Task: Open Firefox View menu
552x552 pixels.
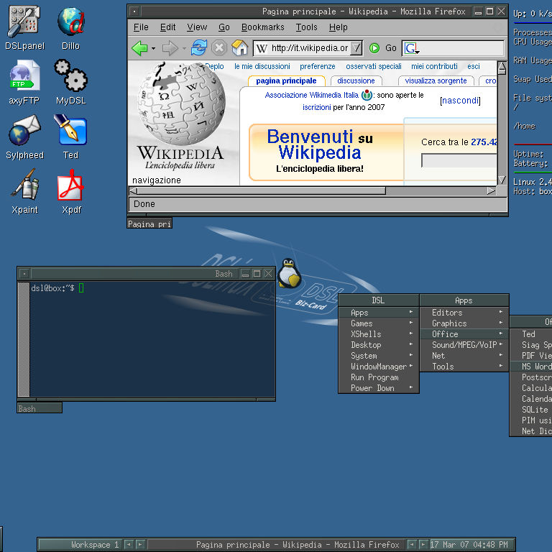Action: pyautogui.click(x=197, y=27)
